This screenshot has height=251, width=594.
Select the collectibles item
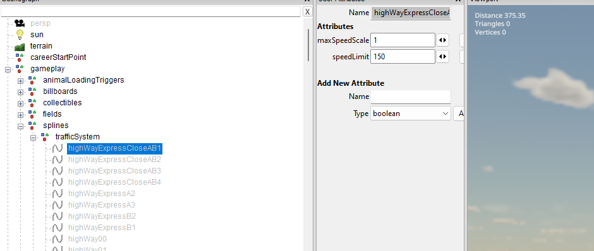click(x=62, y=103)
